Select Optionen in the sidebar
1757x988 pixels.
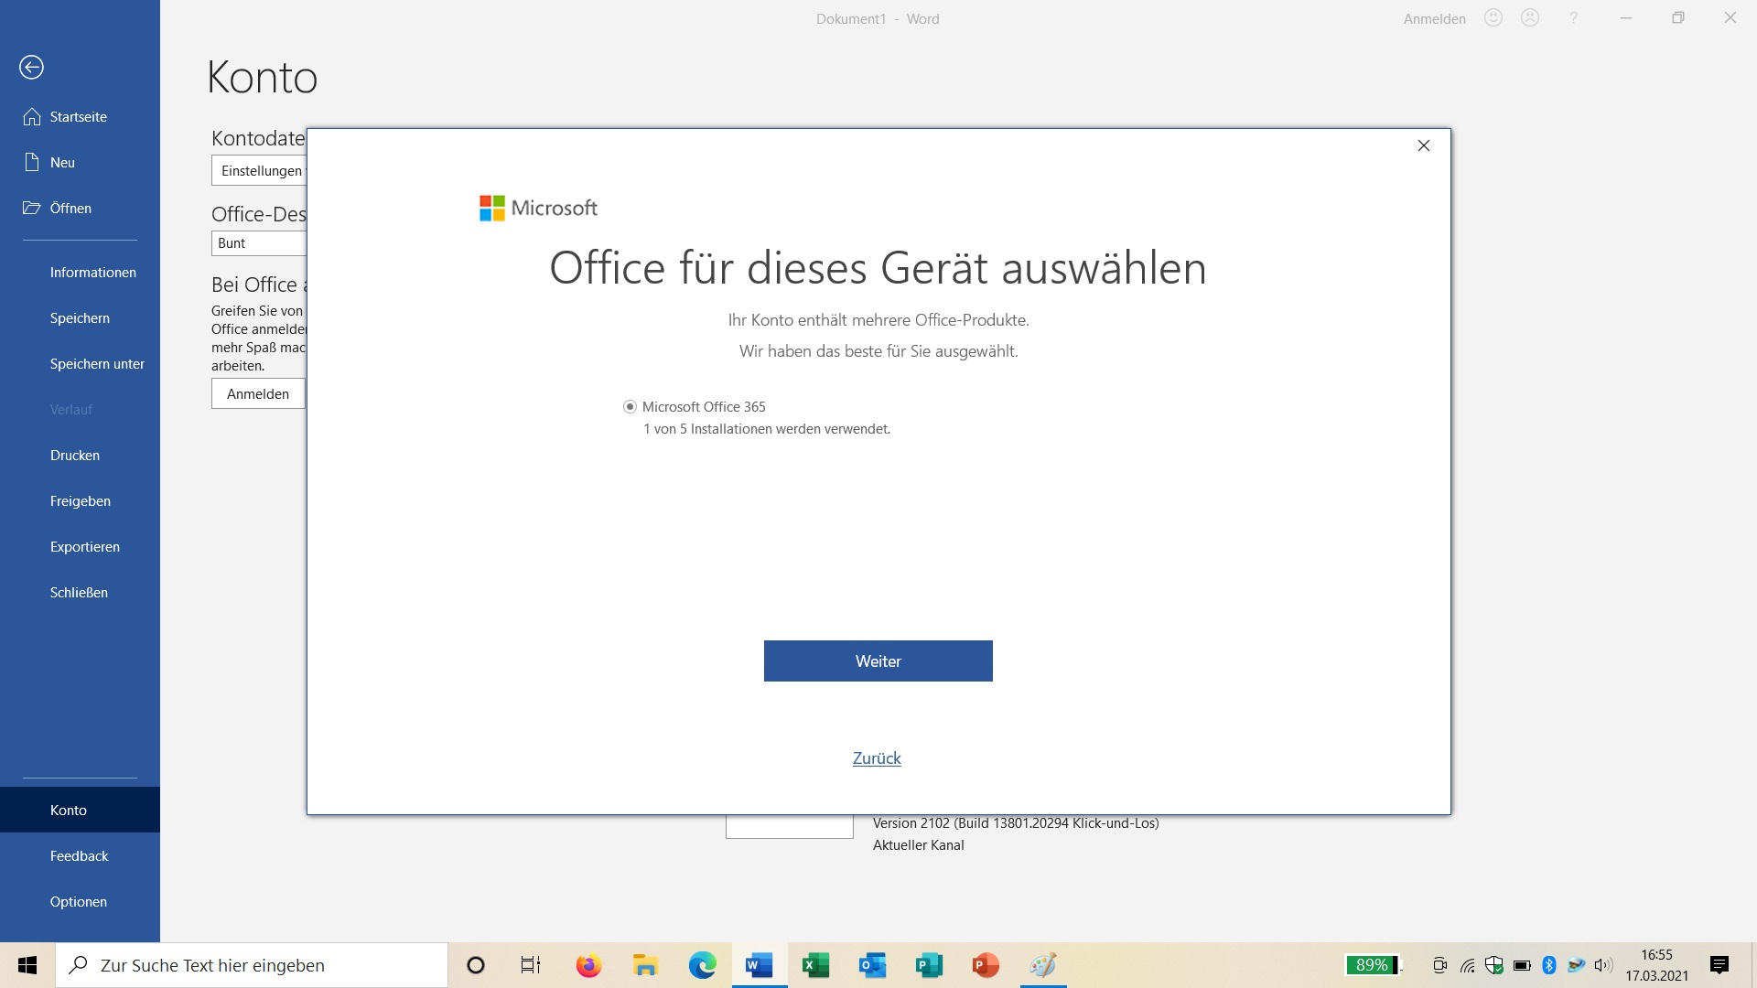coord(79,902)
